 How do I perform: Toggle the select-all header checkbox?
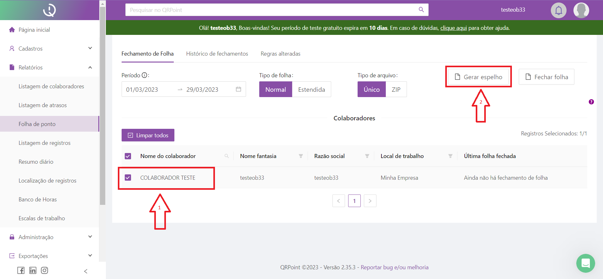[x=128, y=156]
